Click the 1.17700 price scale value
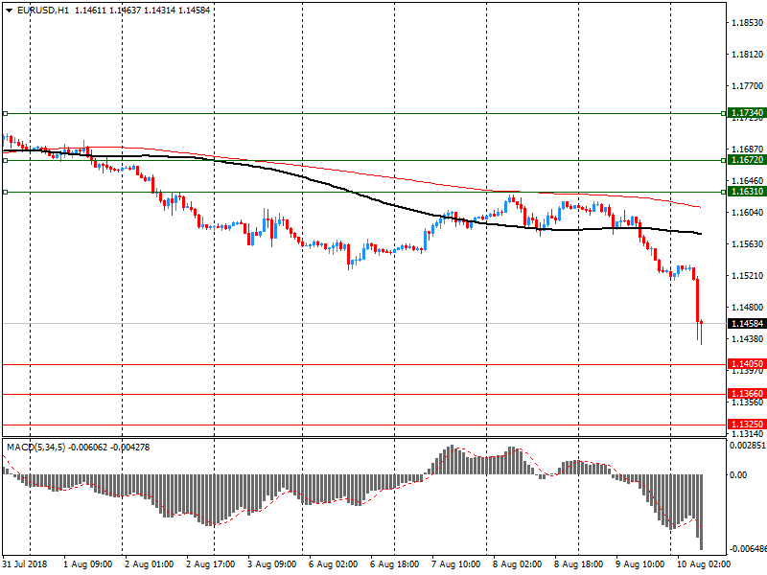767x575 pixels. tap(748, 86)
